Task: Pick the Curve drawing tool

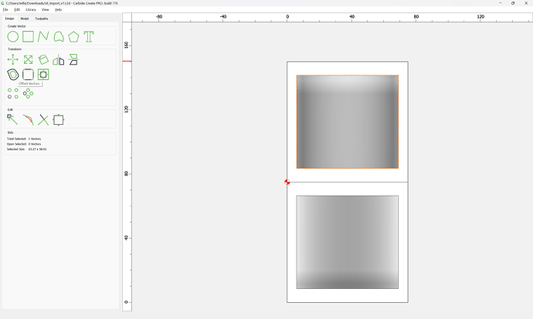Action: (x=59, y=36)
